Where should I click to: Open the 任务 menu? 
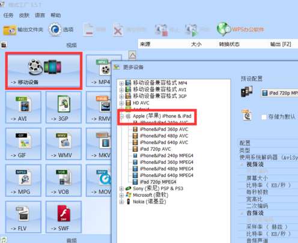tap(8, 15)
